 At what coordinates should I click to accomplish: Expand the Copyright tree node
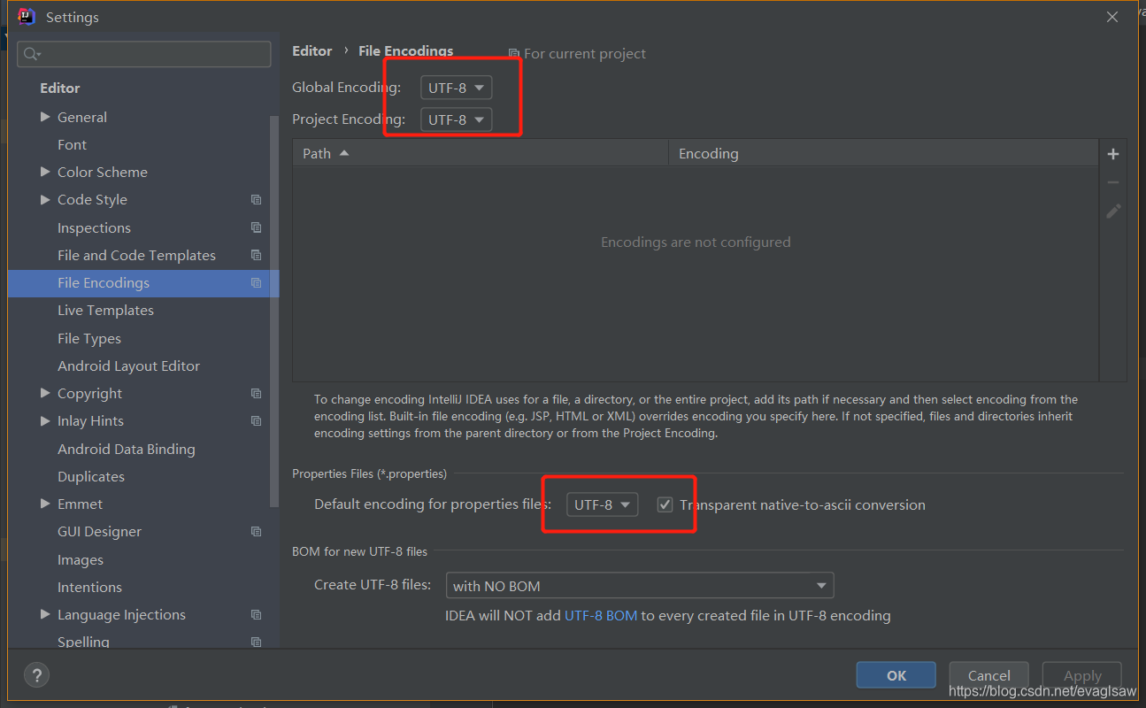click(45, 393)
